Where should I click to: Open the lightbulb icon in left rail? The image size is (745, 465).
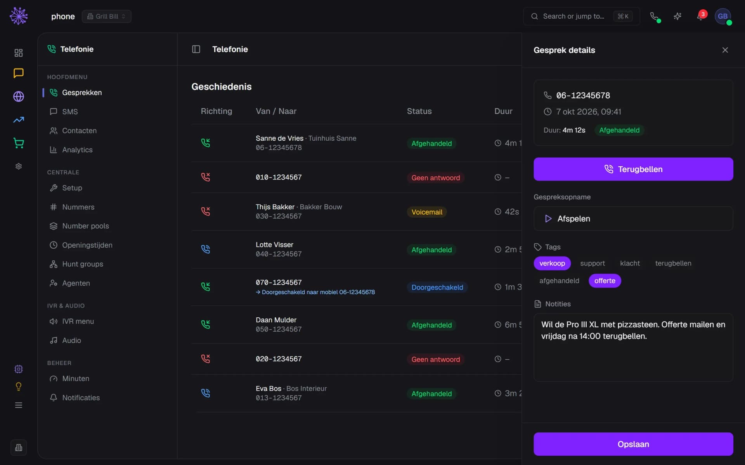pos(19,386)
